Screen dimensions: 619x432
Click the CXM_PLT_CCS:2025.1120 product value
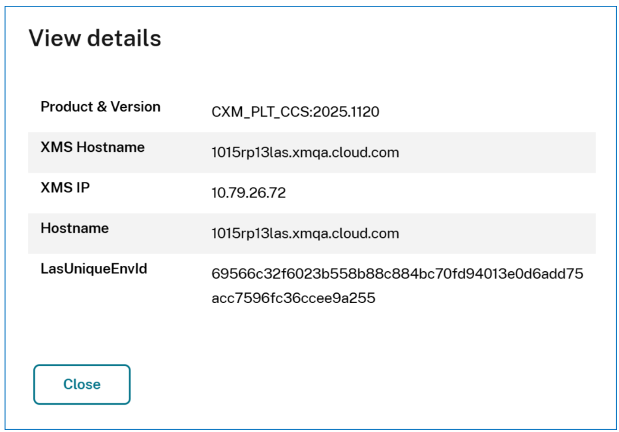(295, 112)
